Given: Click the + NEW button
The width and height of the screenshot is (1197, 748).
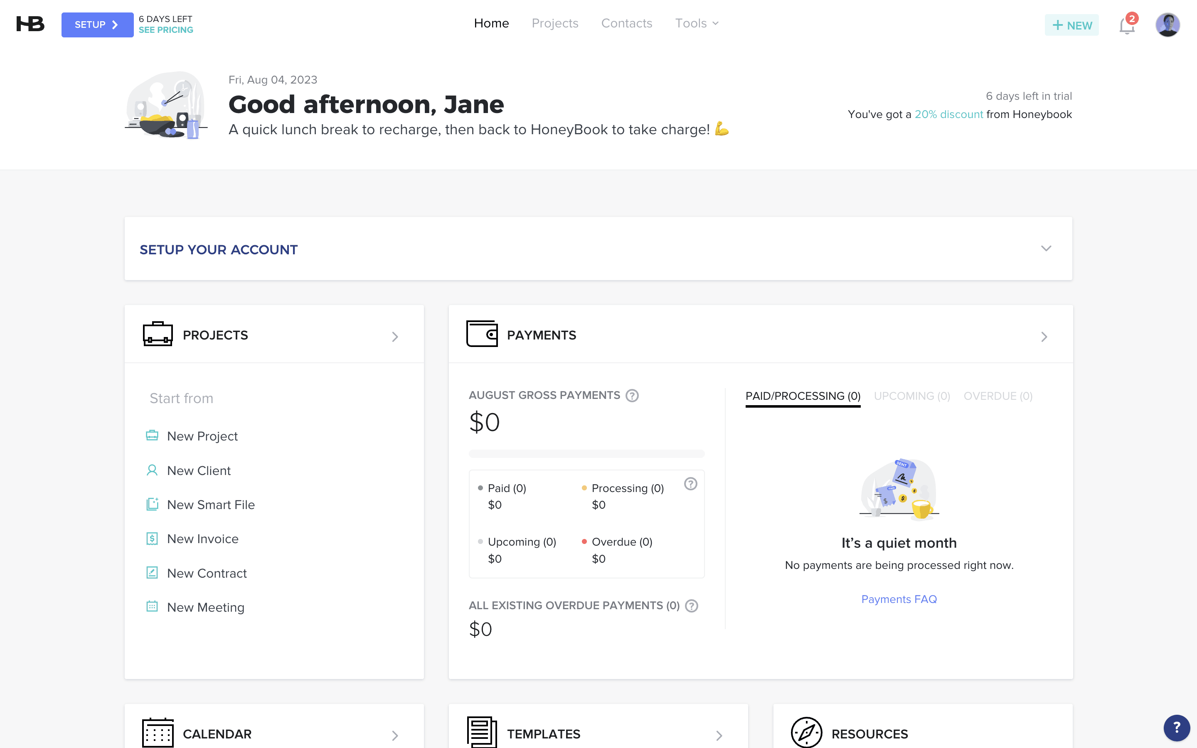Looking at the screenshot, I should [x=1071, y=25].
